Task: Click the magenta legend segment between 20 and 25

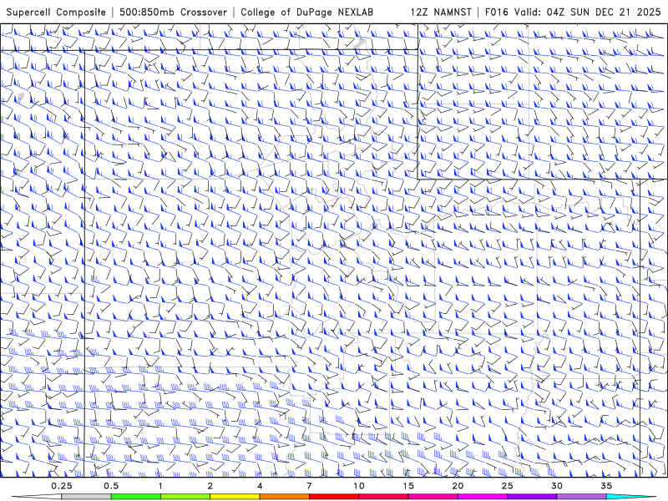Action: tap(483, 497)
